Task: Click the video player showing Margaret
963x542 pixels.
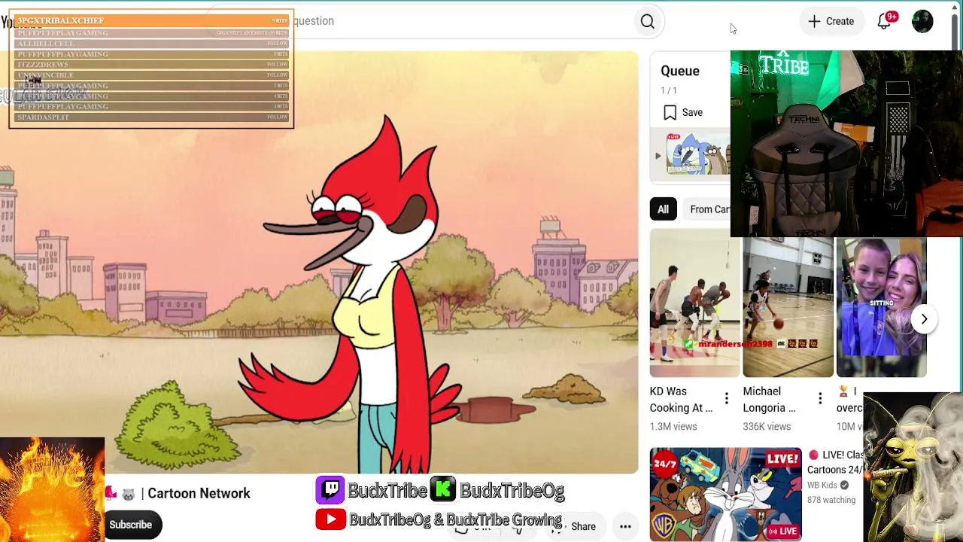Action: (319, 262)
